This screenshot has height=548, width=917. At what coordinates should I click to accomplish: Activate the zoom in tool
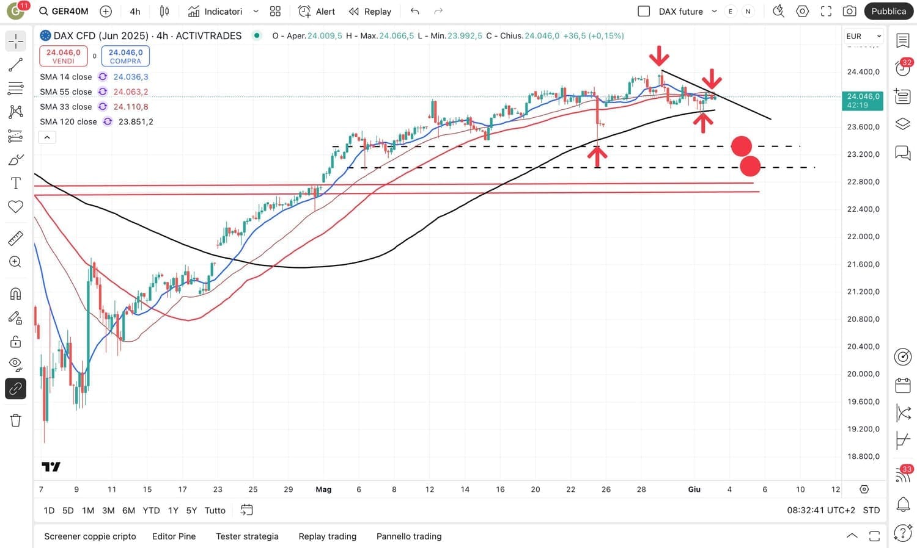click(x=15, y=262)
